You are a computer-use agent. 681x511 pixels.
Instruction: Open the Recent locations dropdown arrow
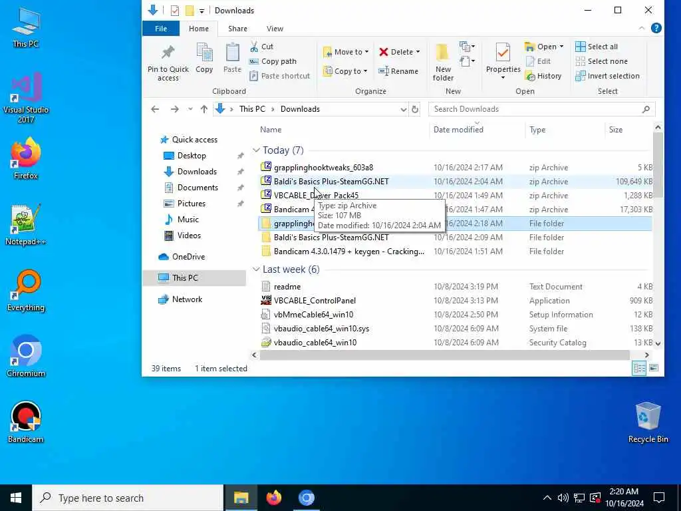pyautogui.click(x=190, y=109)
